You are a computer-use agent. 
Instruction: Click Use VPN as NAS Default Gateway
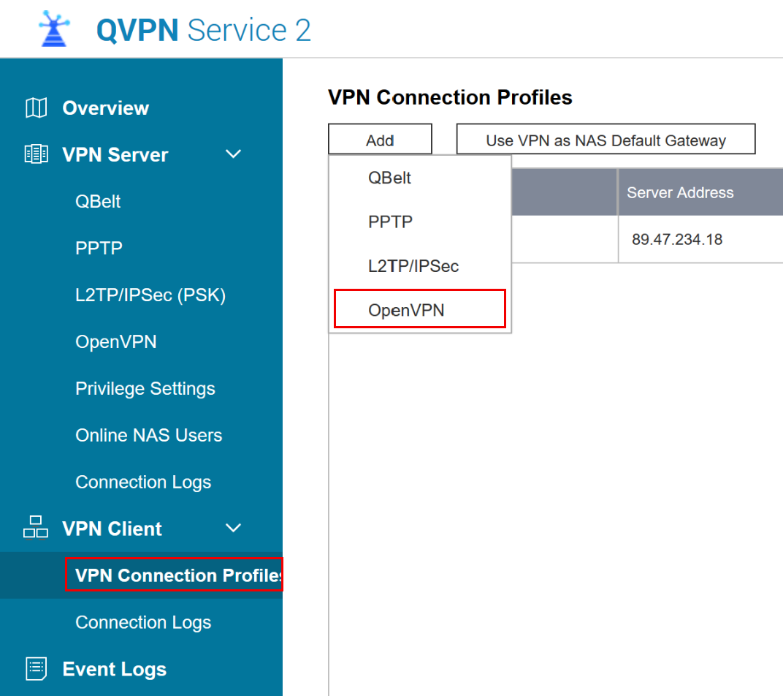point(606,140)
